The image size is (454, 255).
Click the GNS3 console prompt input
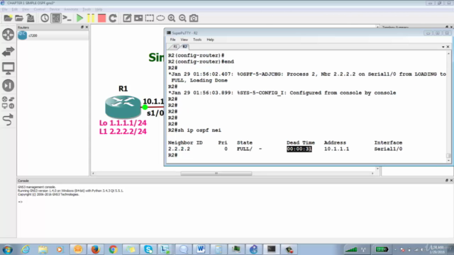(x=21, y=202)
